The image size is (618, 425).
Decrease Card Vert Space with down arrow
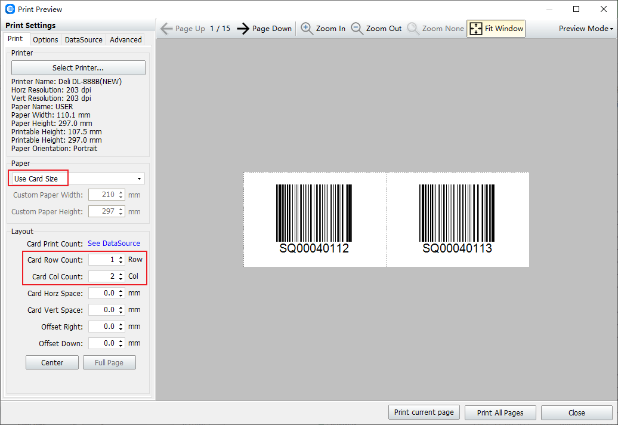coord(121,312)
